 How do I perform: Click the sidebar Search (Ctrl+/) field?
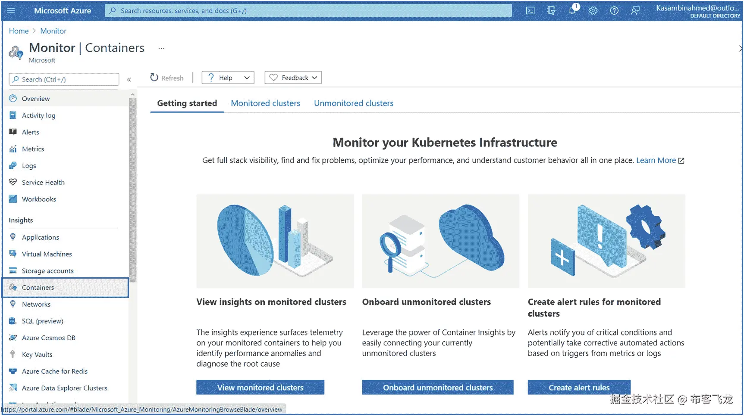click(64, 79)
